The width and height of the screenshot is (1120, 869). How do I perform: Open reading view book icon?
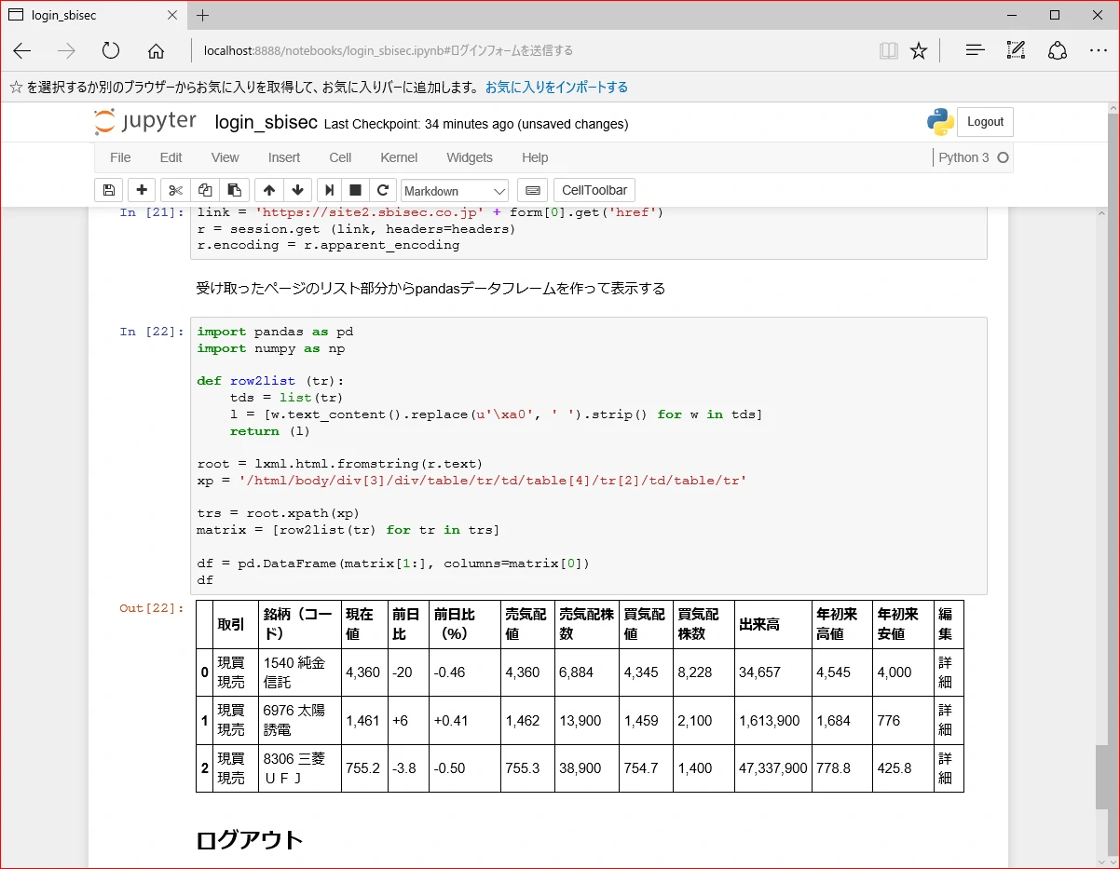pos(888,50)
